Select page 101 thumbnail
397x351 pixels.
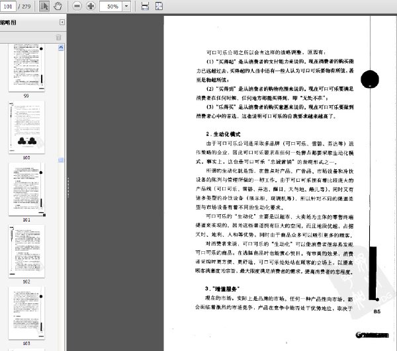pyautogui.click(x=26, y=189)
